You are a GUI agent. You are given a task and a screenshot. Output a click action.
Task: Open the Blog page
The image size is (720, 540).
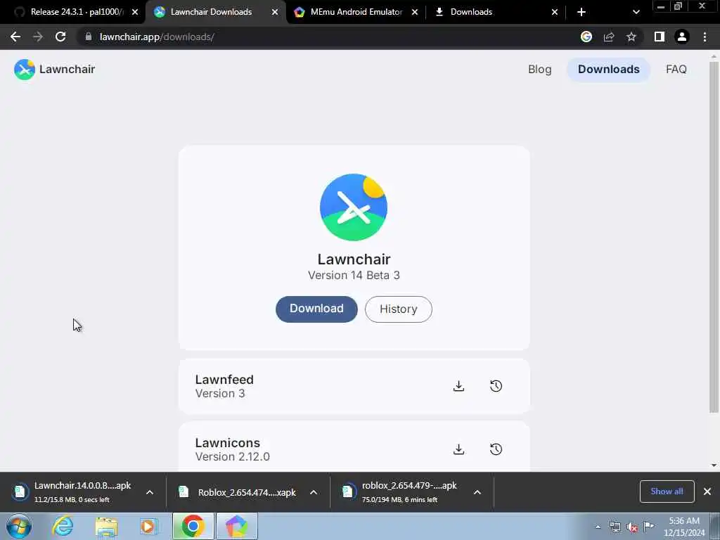click(539, 70)
